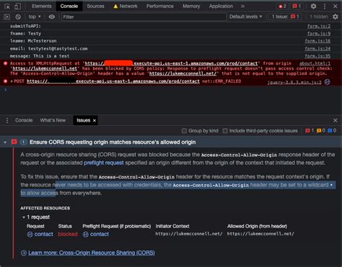Click the 'message: This is a test' log line
Image resolution: width=342 pixels, height=267 pixels.
pos(40,56)
